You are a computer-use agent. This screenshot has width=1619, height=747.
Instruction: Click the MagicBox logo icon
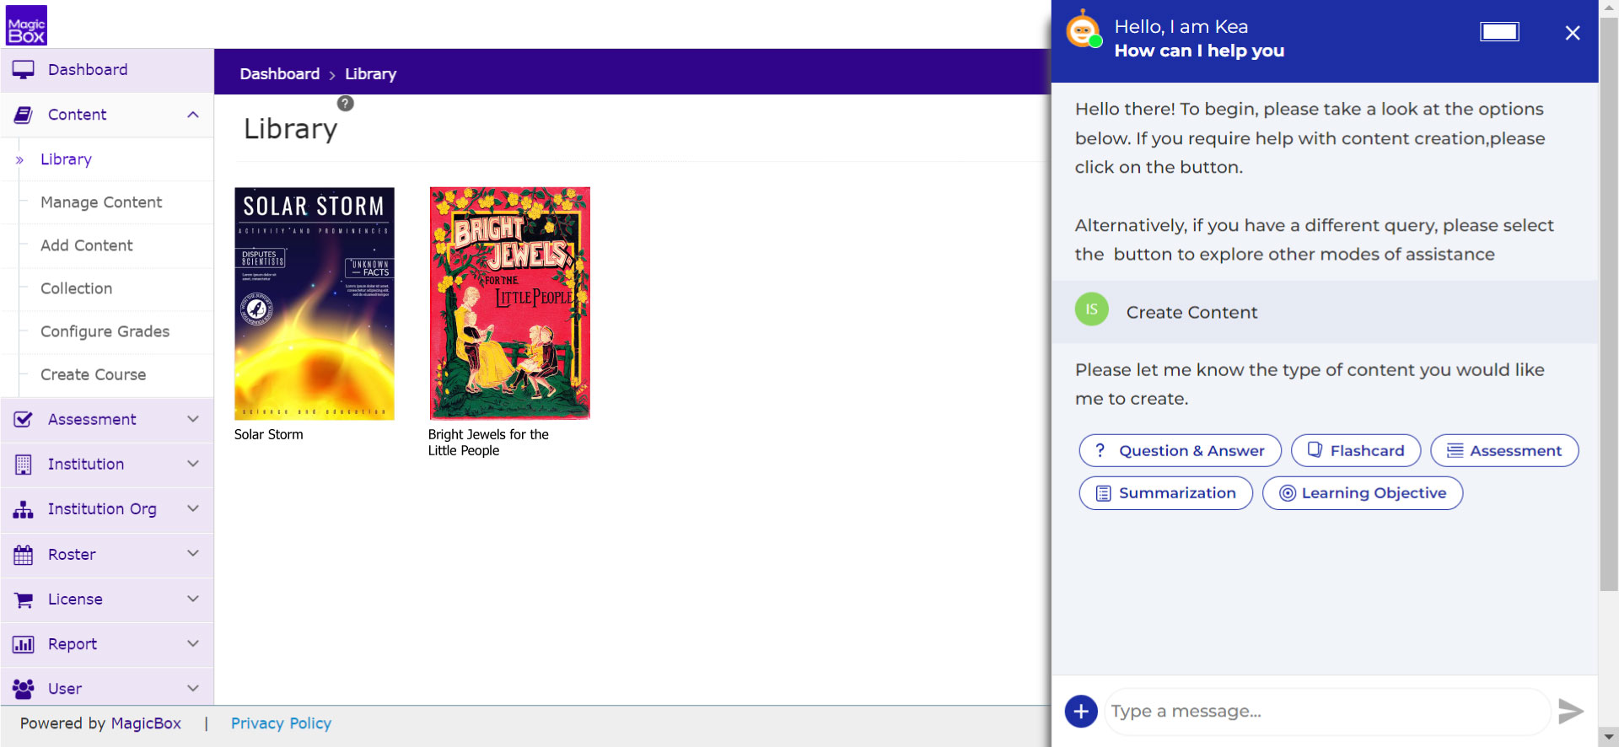pyautogui.click(x=27, y=25)
